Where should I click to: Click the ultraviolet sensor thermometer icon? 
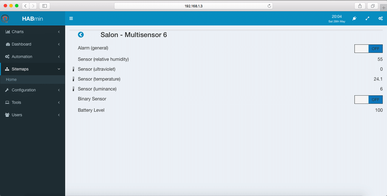pyautogui.click(x=73, y=69)
